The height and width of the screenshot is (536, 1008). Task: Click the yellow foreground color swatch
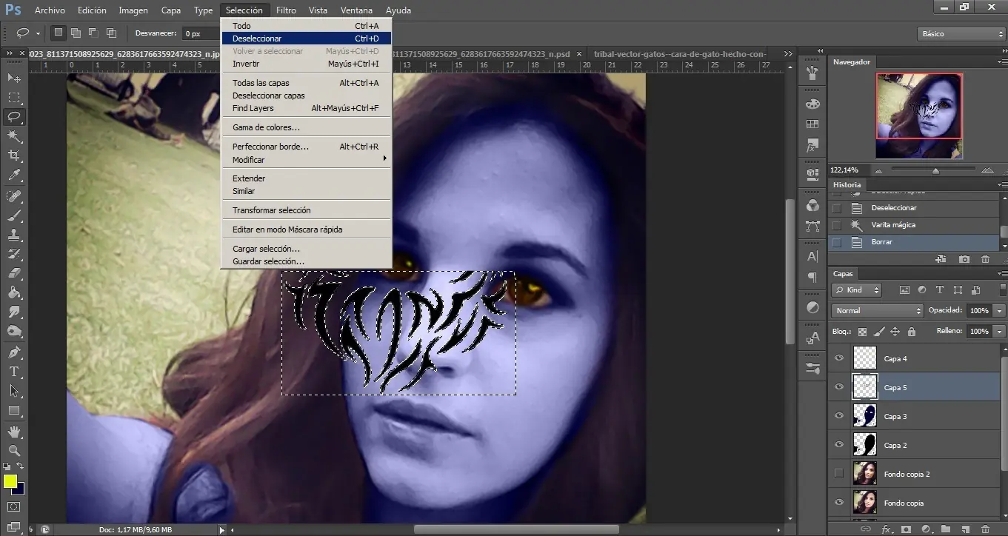(x=10, y=481)
